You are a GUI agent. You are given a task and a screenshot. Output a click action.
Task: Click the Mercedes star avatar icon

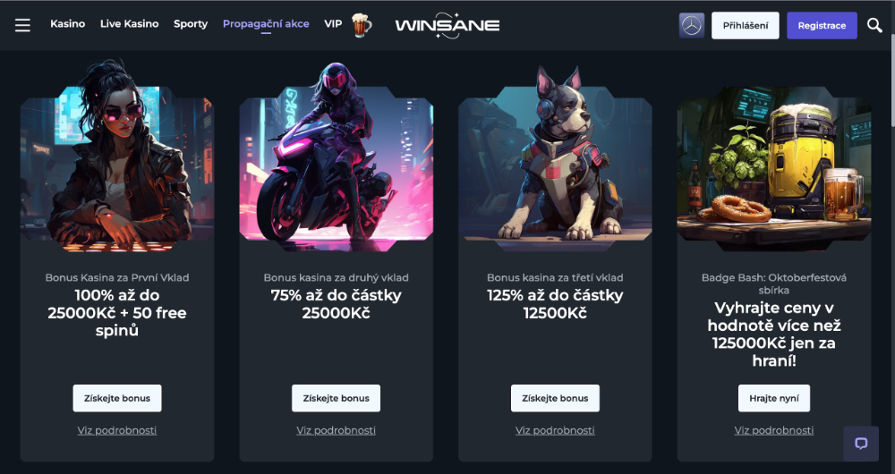click(692, 26)
